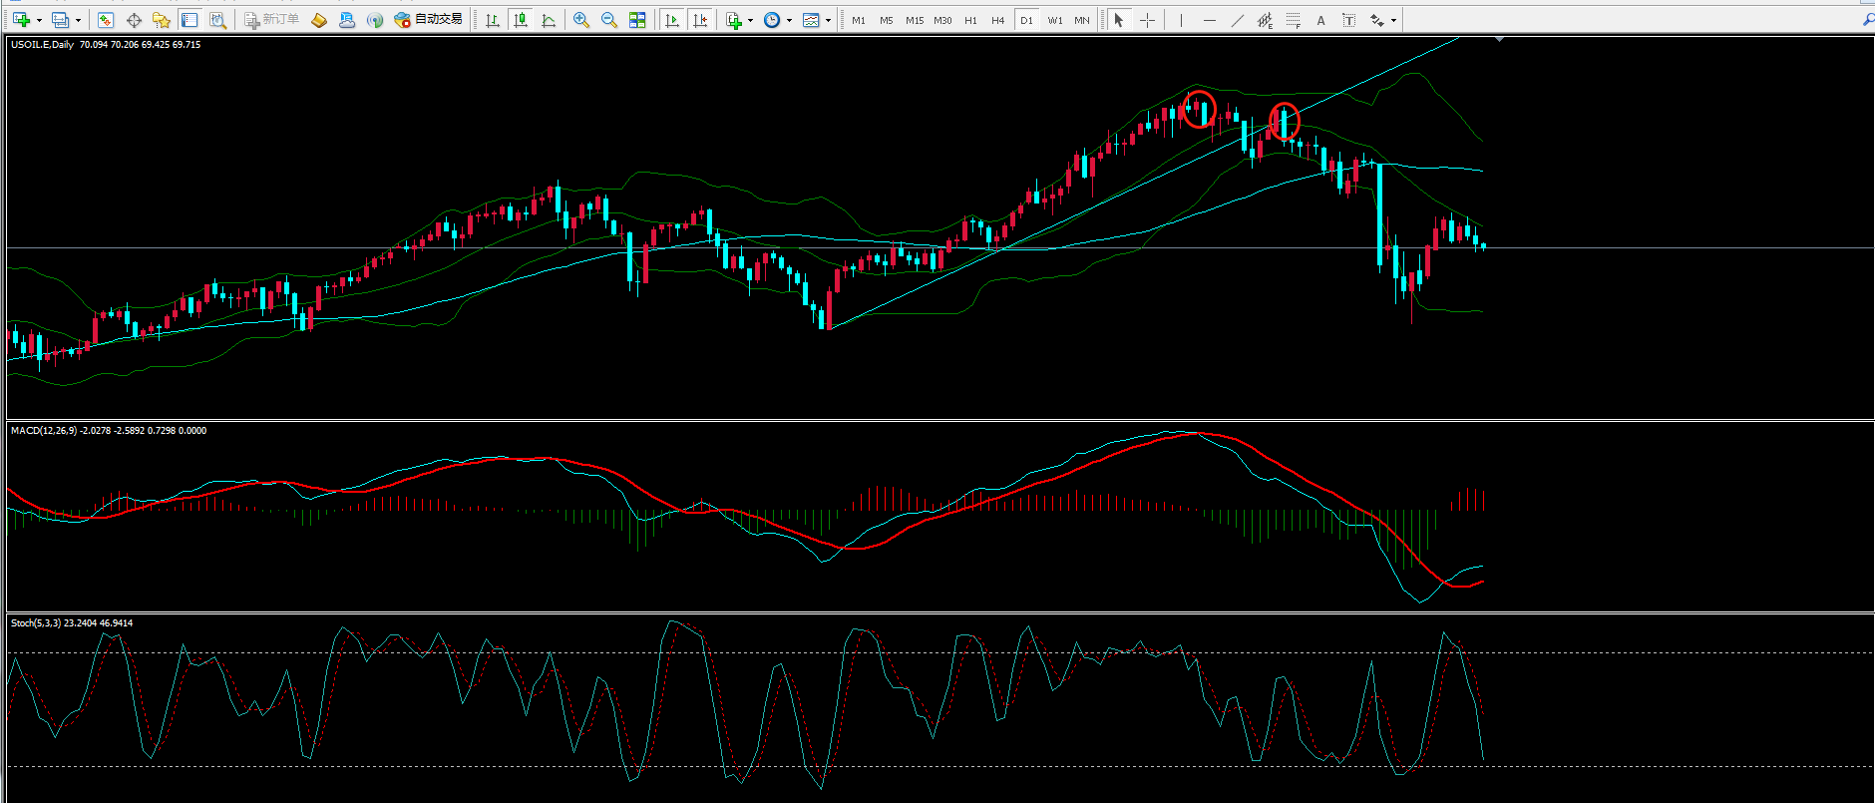Expand the new chart dropdown arrow
The width and height of the screenshot is (1875, 803).
39,20
